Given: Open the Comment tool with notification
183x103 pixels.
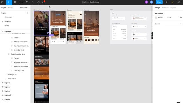Looking at the screenshot, I should click(43, 2).
